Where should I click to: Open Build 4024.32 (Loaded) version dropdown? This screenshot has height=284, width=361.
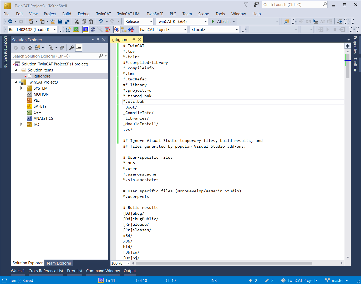coord(55,30)
